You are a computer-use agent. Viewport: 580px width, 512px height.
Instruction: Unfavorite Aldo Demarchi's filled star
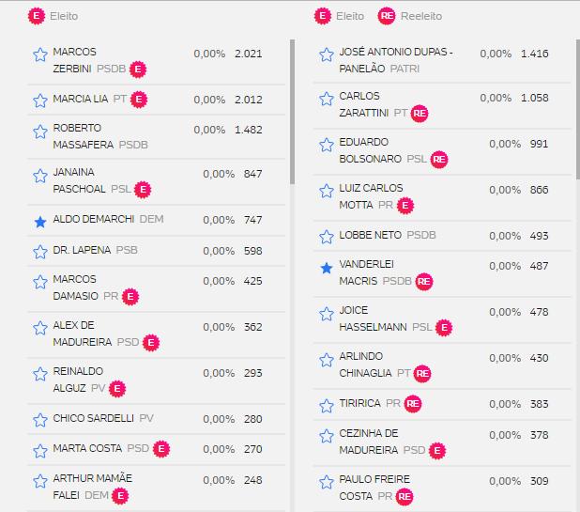(x=40, y=221)
